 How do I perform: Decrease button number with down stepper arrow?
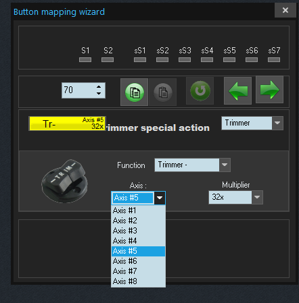99,93
